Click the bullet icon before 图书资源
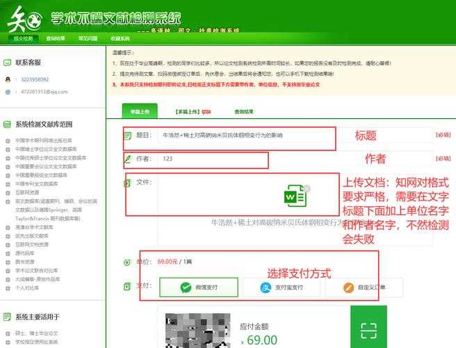This screenshot has width=456, height=348. (8, 262)
